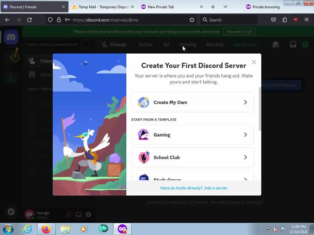Switch to the Online friends tab
This screenshot has width=314, height=235.
[x=146, y=45]
